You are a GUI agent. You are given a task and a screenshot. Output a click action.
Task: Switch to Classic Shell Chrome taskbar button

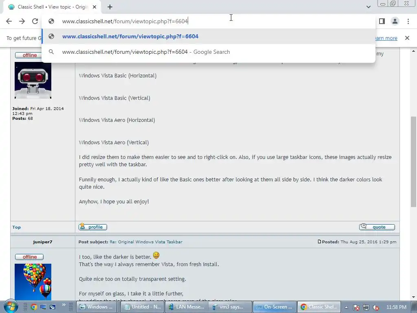319,307
